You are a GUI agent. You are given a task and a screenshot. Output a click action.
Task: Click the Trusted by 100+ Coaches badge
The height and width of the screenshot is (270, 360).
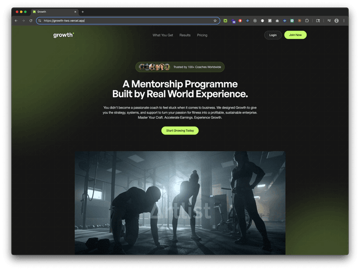pyautogui.click(x=180, y=67)
